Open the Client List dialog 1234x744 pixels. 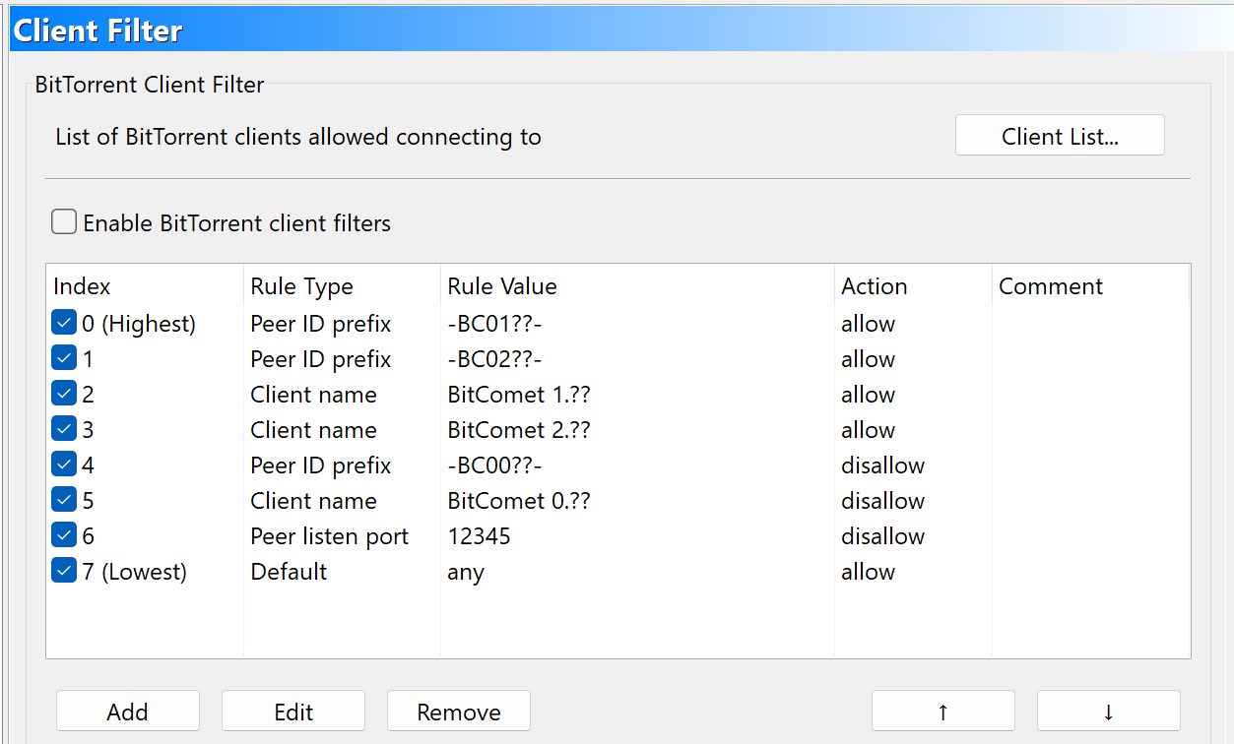point(1060,136)
